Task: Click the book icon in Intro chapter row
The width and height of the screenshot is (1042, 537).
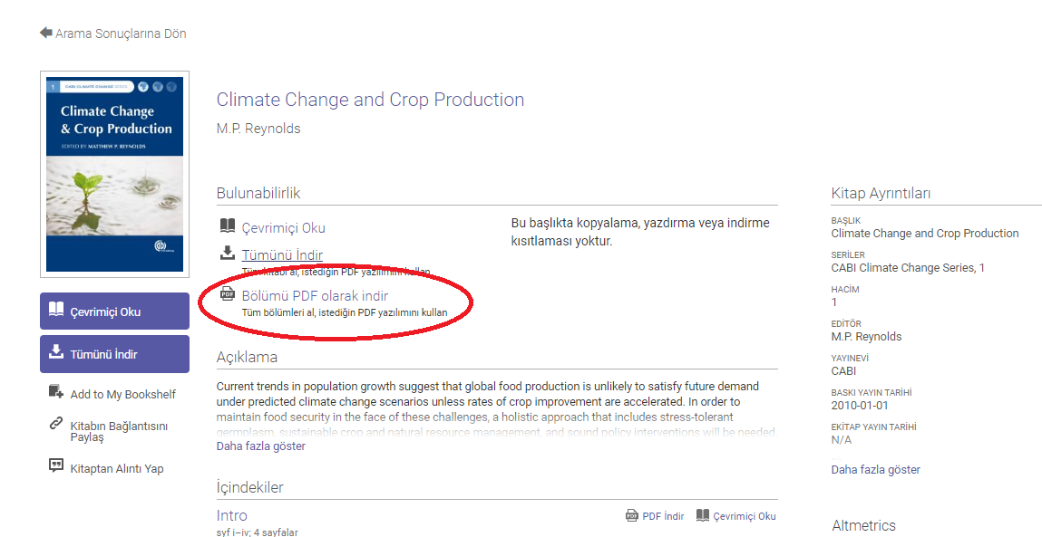Action: click(x=703, y=515)
